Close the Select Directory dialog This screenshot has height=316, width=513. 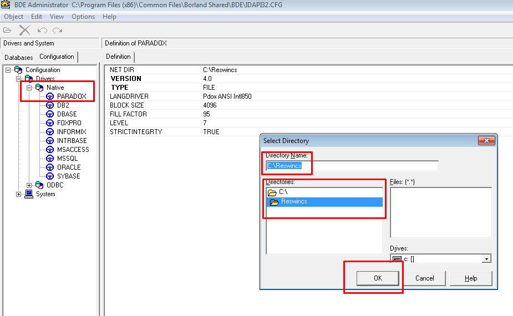(x=486, y=140)
